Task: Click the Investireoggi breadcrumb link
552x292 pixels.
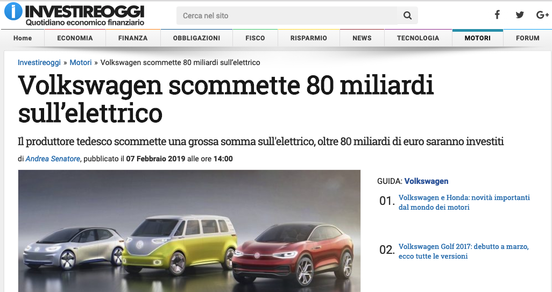Action: [39, 62]
